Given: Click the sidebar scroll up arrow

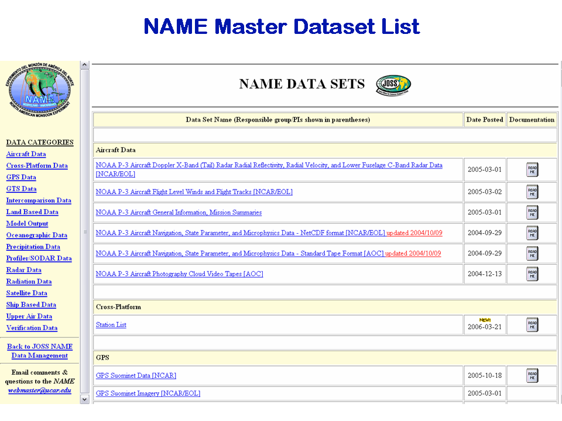Looking at the screenshot, I should (x=84, y=65).
